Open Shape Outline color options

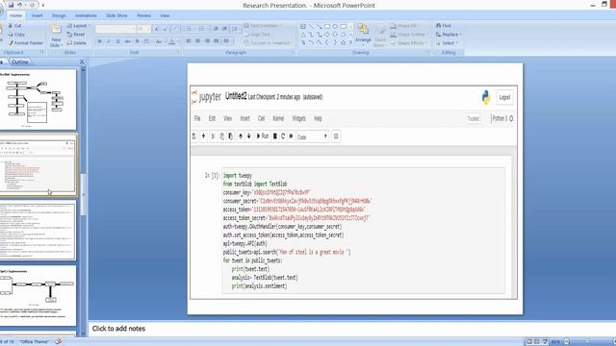click(x=408, y=35)
